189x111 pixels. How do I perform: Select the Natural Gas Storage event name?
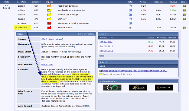tap(68, 14)
